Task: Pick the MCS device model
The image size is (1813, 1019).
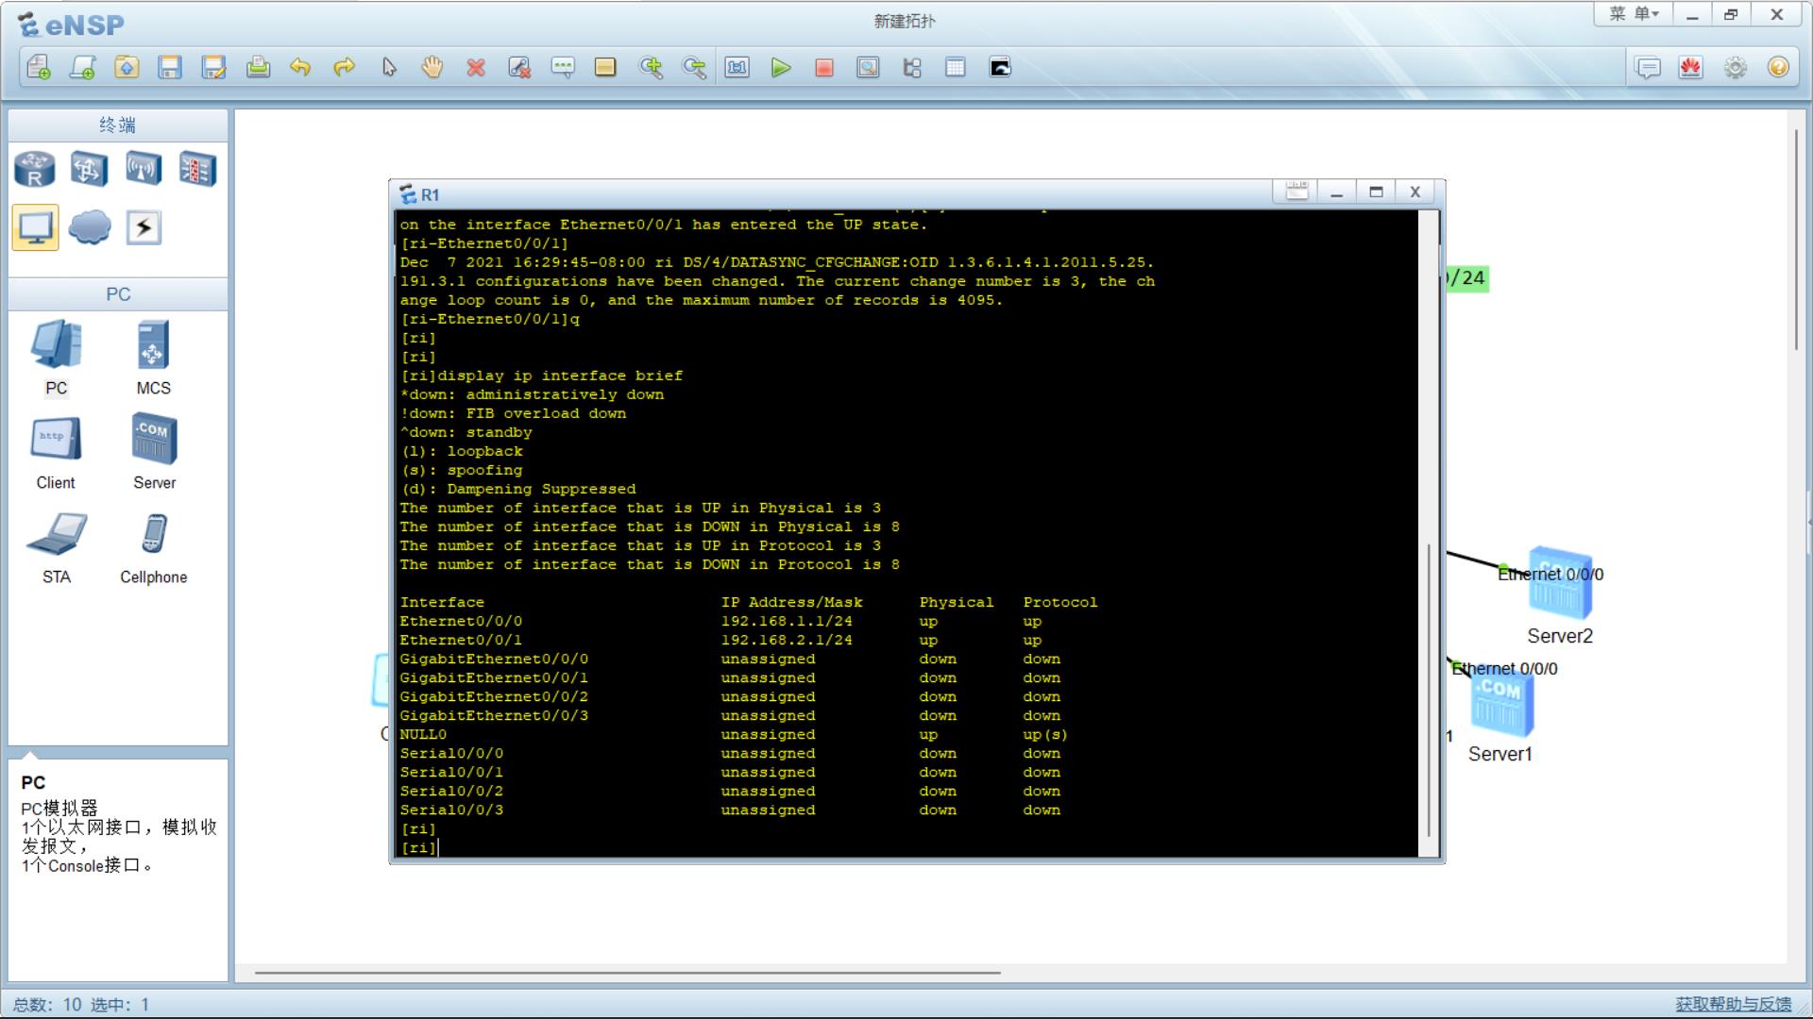Action: tap(153, 357)
